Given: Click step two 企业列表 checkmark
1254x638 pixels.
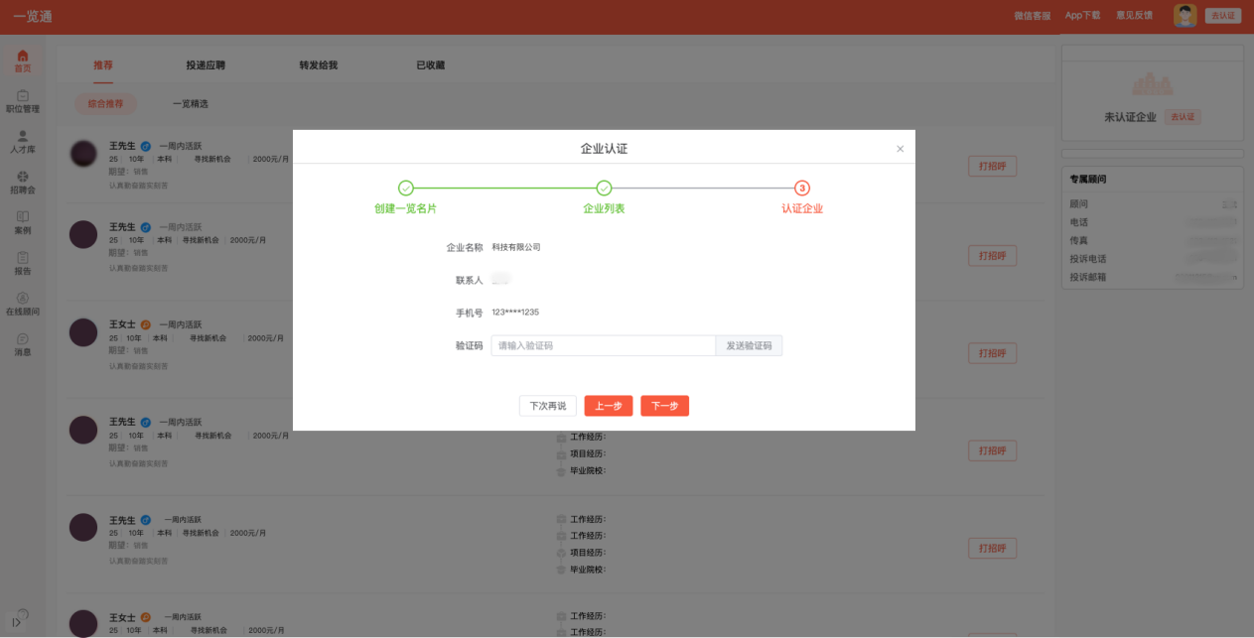Looking at the screenshot, I should pyautogui.click(x=604, y=189).
